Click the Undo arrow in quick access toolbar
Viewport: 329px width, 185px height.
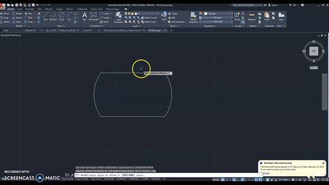tap(38, 5)
